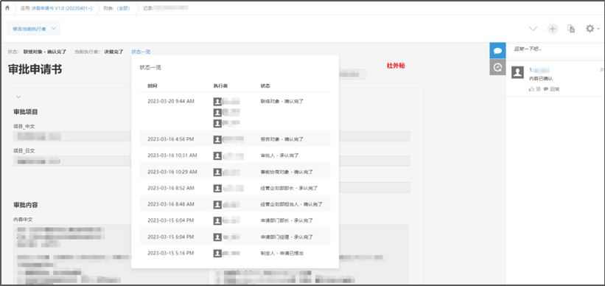Open the 修改当前执行者 dropdown button

click(x=34, y=29)
